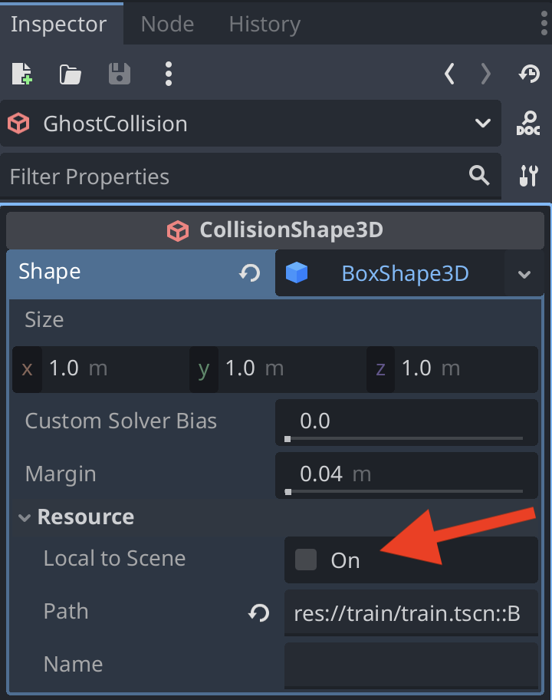Open inspector property tools menu
Screen dimensions: 552x700
click(x=528, y=176)
